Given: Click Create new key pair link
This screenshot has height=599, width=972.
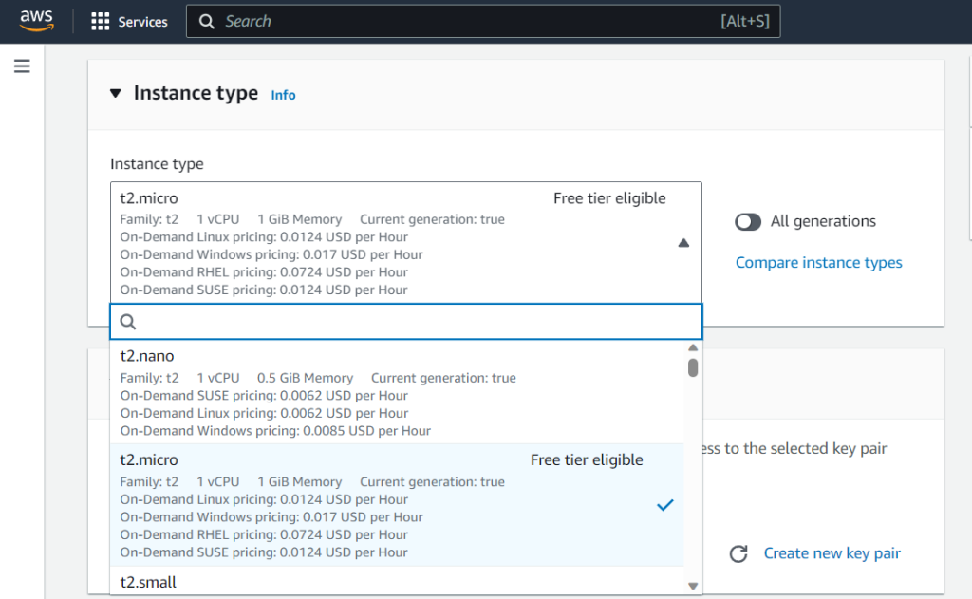Looking at the screenshot, I should click(x=832, y=553).
